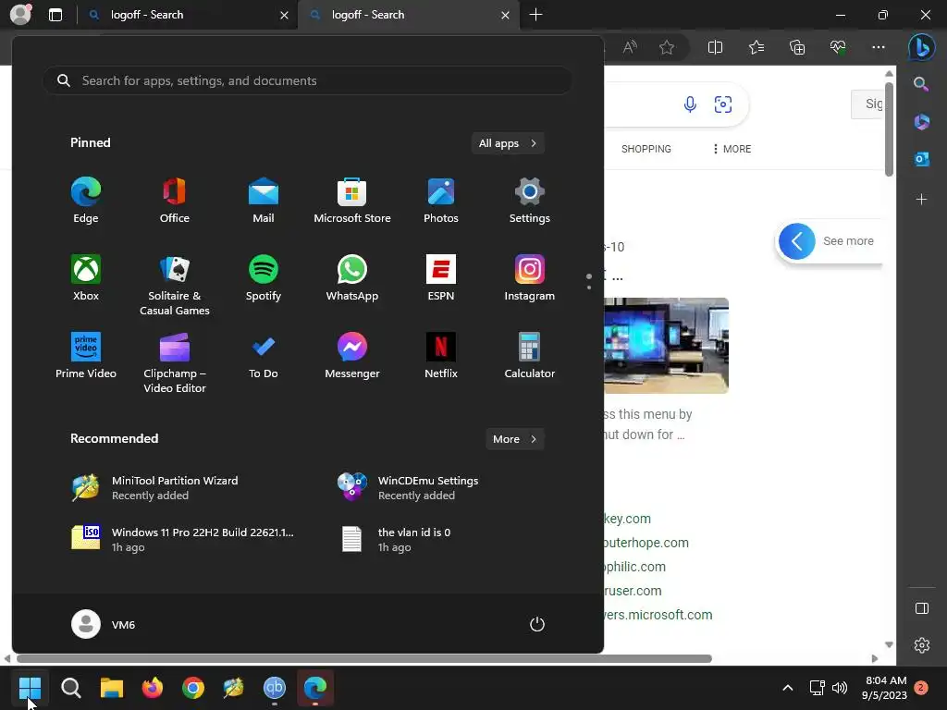Click the Windows Start button on taskbar
The image size is (947, 710).
pyautogui.click(x=30, y=687)
